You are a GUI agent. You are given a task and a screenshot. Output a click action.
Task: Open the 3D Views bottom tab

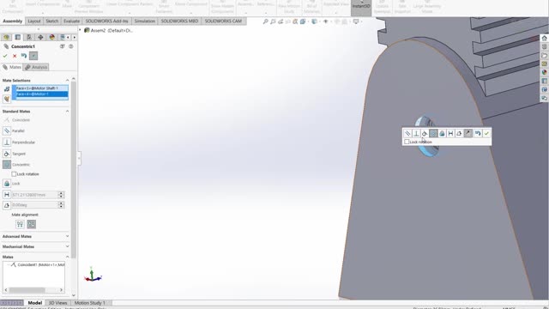pyautogui.click(x=57, y=303)
